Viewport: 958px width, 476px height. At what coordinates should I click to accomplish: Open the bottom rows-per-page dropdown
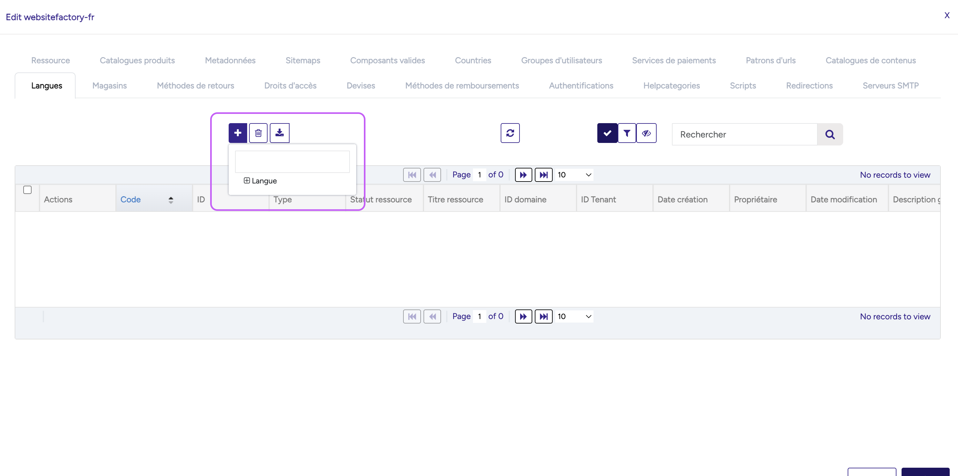click(574, 316)
